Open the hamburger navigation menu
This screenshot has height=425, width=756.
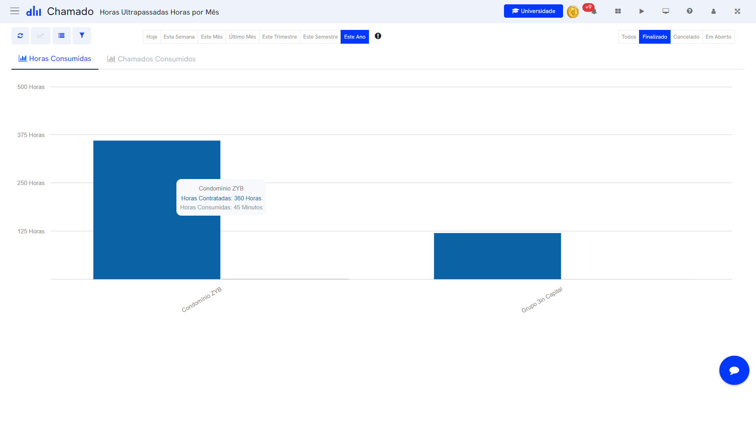coord(15,11)
